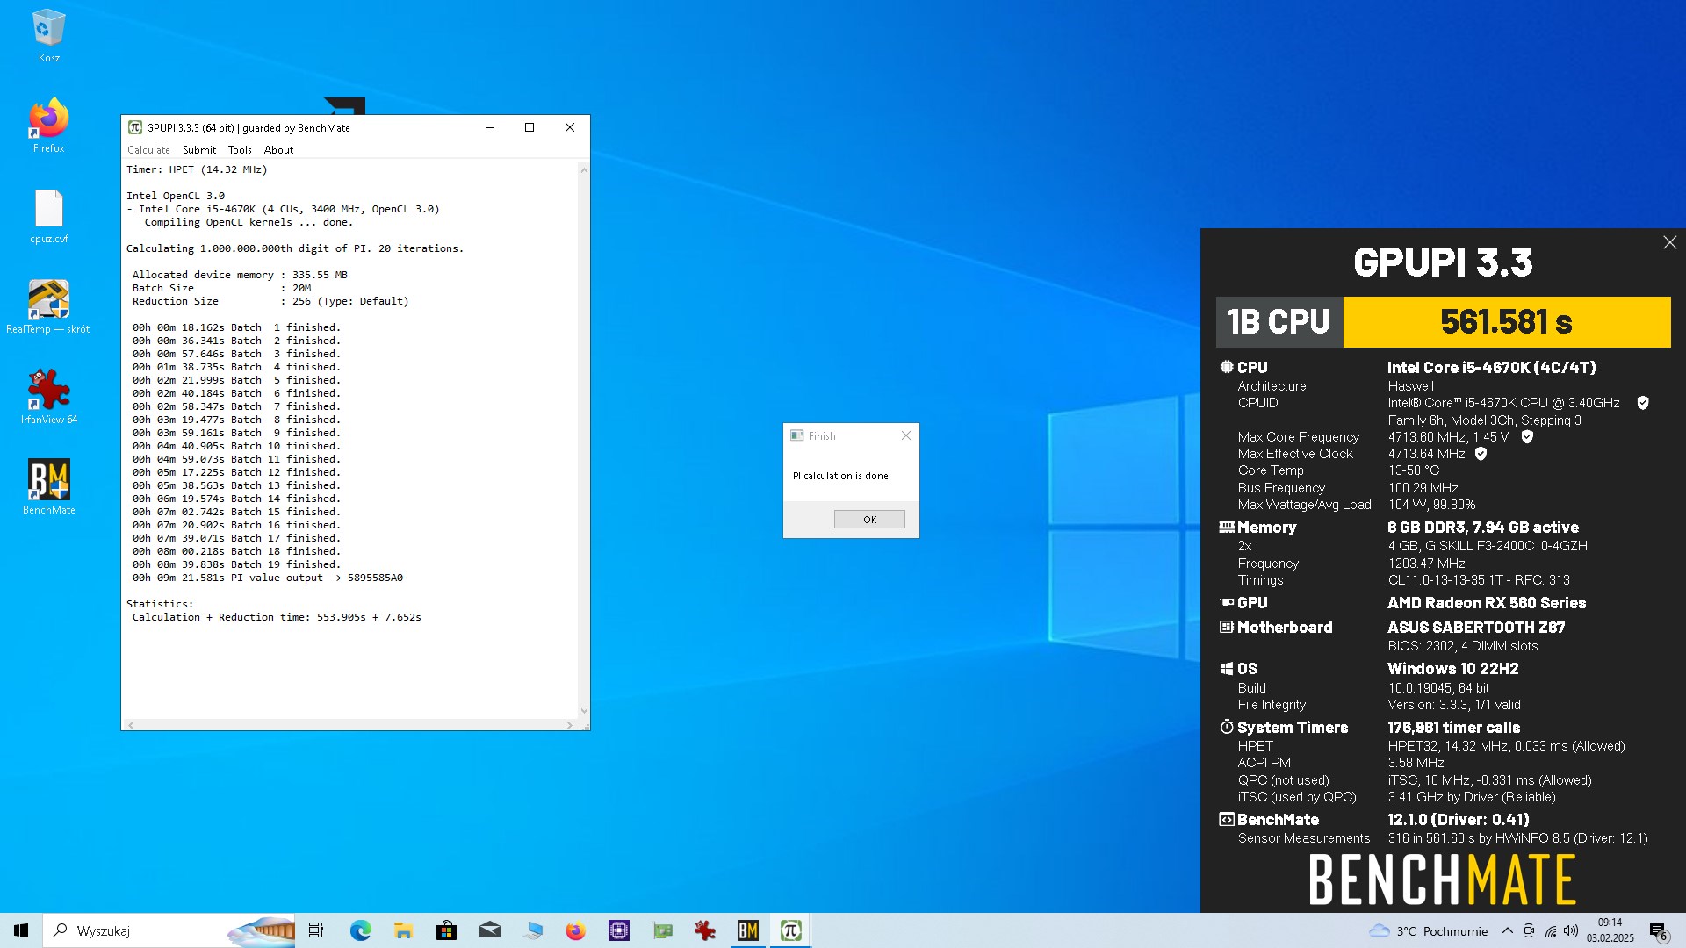Launch Microsoft Edge from taskbar
This screenshot has width=1686, height=948.
click(360, 930)
